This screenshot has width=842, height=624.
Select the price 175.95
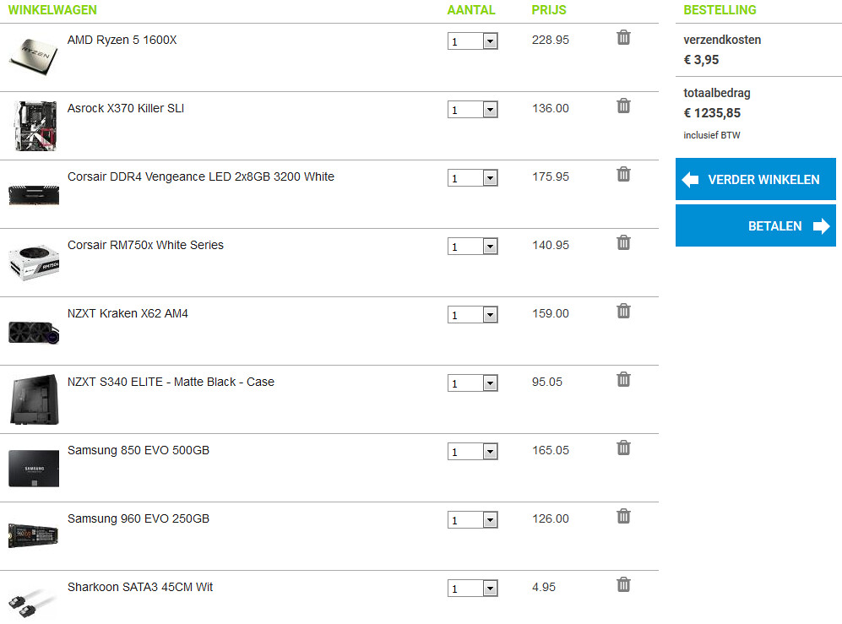pos(551,176)
